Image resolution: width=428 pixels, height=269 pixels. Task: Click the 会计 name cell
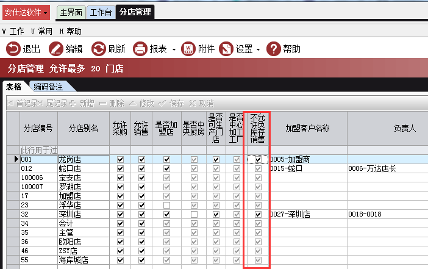click(84, 223)
